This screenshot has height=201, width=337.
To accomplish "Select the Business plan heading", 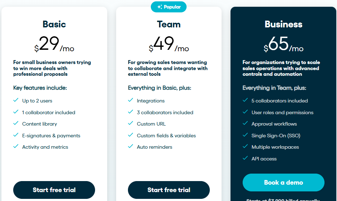I will pos(283,24).
